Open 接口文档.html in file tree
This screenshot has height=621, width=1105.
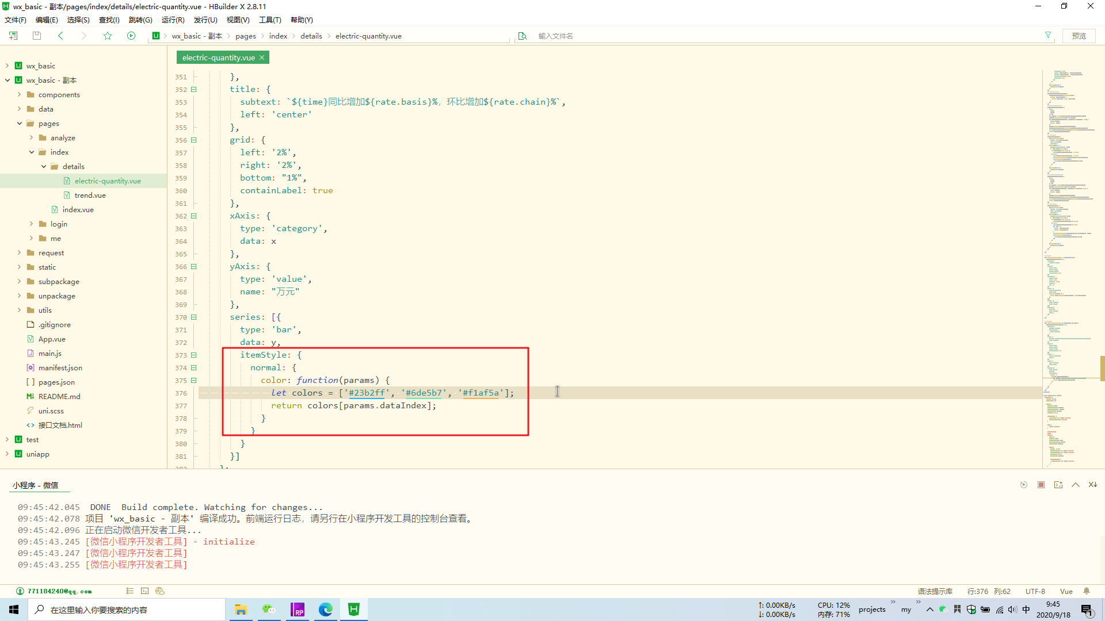[60, 425]
